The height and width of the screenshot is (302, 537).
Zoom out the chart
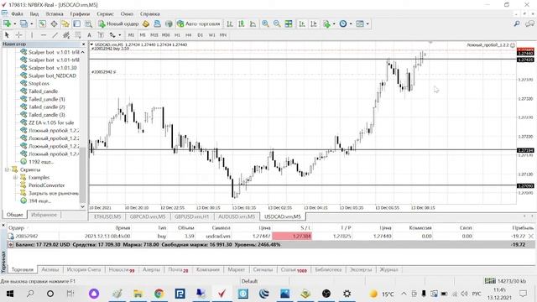click(x=277, y=23)
